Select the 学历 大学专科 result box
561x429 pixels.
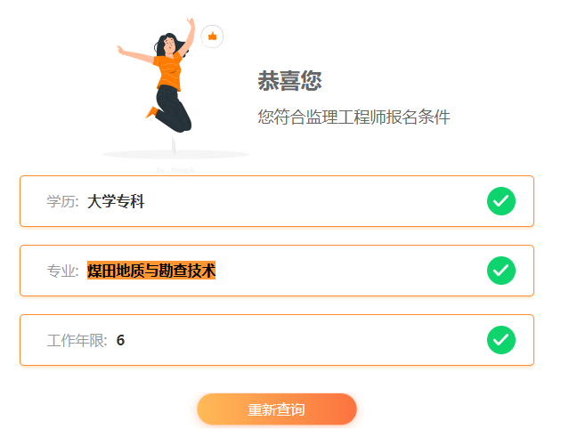277,201
